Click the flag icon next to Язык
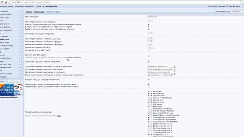This screenshot has height=137, width=244. point(234,6)
